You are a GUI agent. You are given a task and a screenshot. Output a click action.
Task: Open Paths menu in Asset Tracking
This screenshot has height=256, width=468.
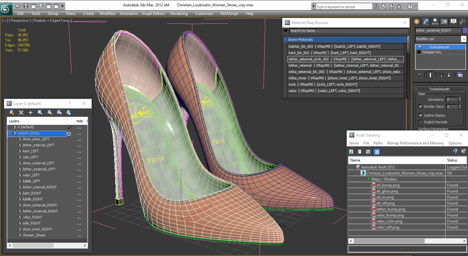pyautogui.click(x=378, y=143)
